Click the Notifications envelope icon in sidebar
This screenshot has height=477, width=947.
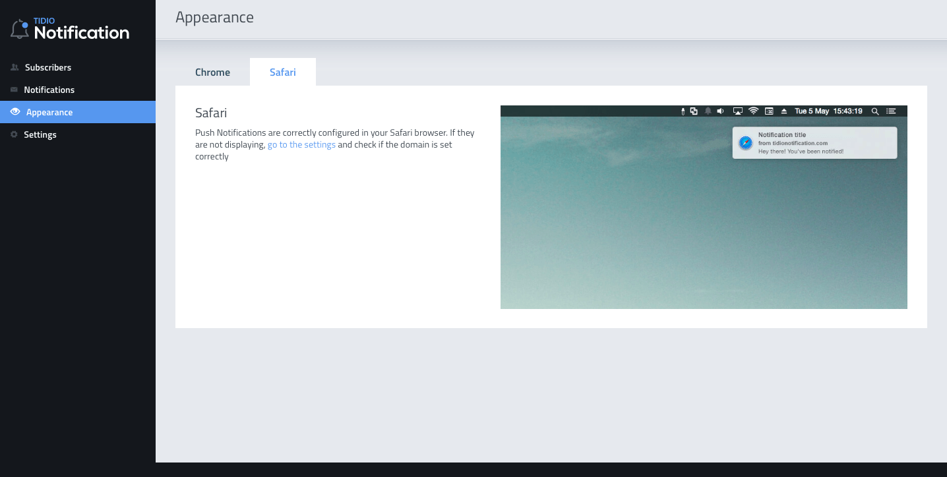14,90
